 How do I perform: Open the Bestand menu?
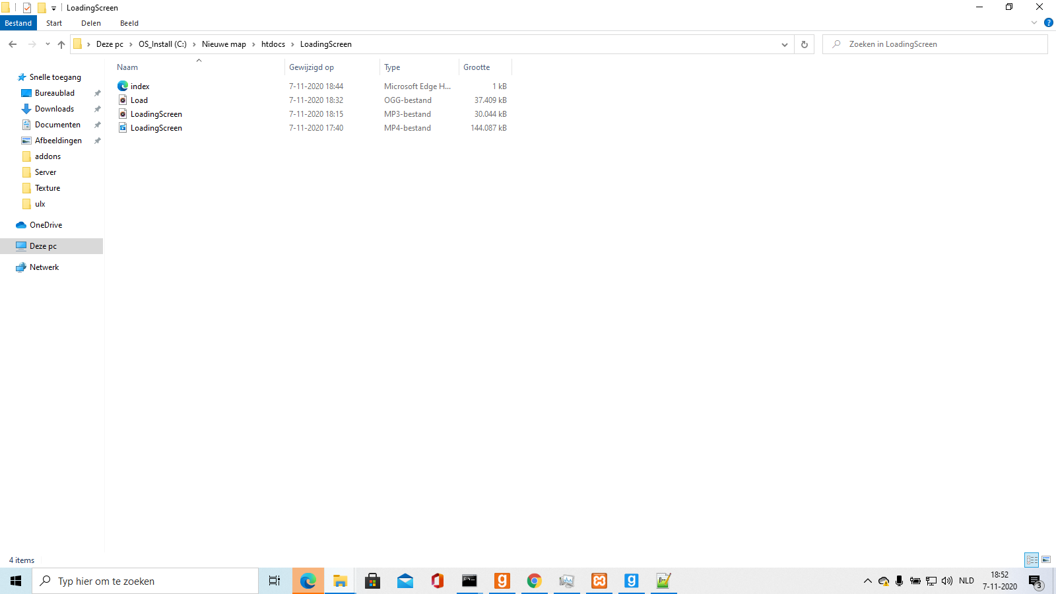point(18,23)
